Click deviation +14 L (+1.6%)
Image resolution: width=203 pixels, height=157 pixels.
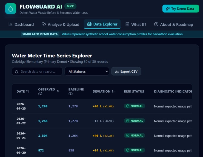[x=103, y=150]
